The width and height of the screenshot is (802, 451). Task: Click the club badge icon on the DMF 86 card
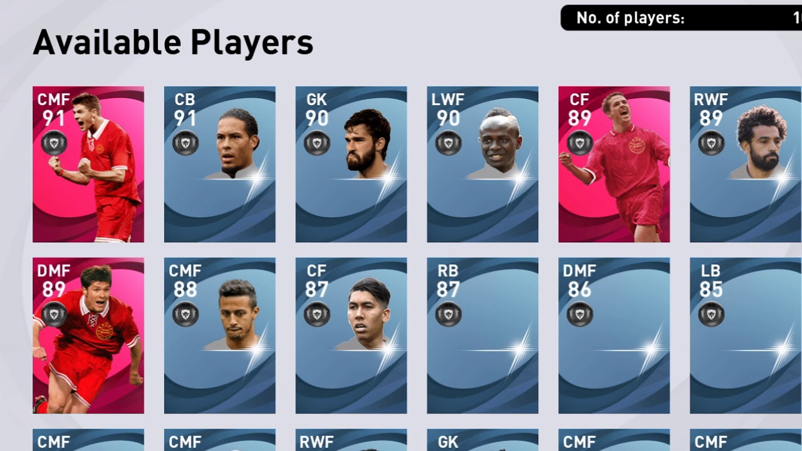(580, 314)
